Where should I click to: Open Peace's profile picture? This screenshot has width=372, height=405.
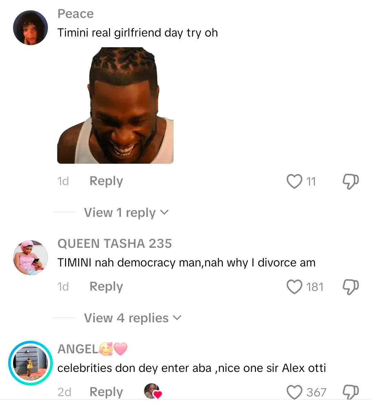(x=30, y=28)
